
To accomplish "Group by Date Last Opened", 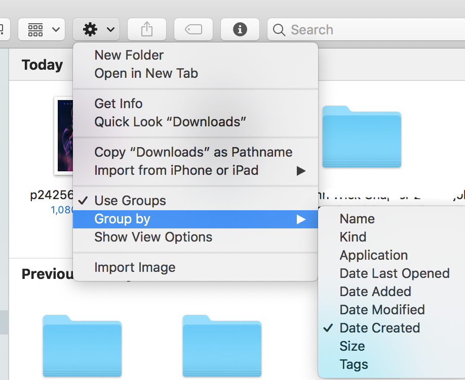I will pyautogui.click(x=392, y=273).
